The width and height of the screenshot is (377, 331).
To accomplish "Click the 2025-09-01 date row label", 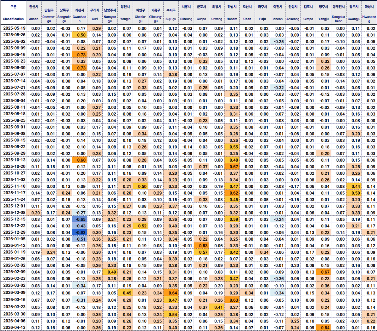I will click(14, 127).
